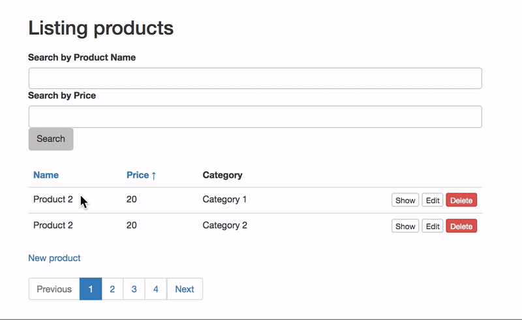Select page 1 in pagination
522x320 pixels.
pyautogui.click(x=91, y=289)
